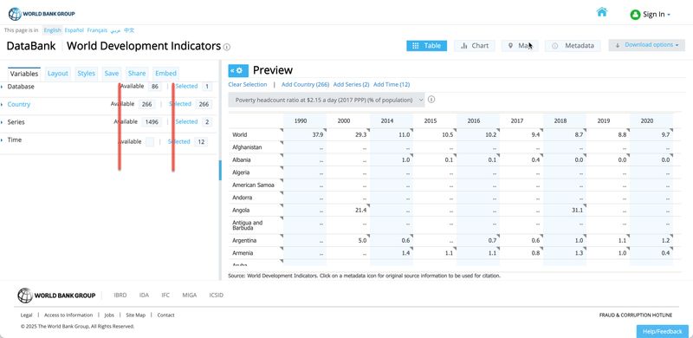Viewport: 693px width, 338px height.
Task: Switch page language to Français
Action: tap(97, 30)
